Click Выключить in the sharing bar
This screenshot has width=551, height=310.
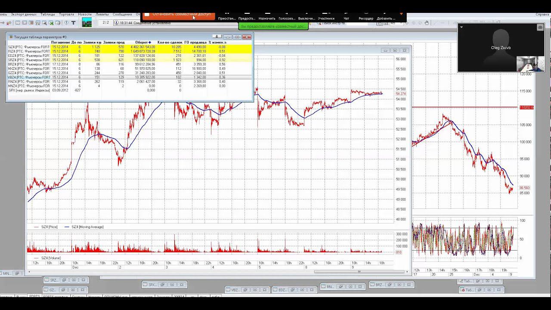click(306, 16)
